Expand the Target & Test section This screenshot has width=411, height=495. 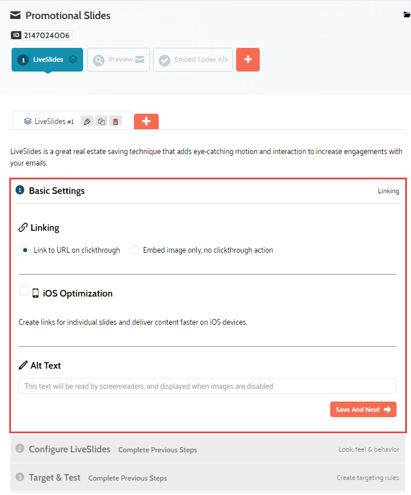click(x=55, y=478)
